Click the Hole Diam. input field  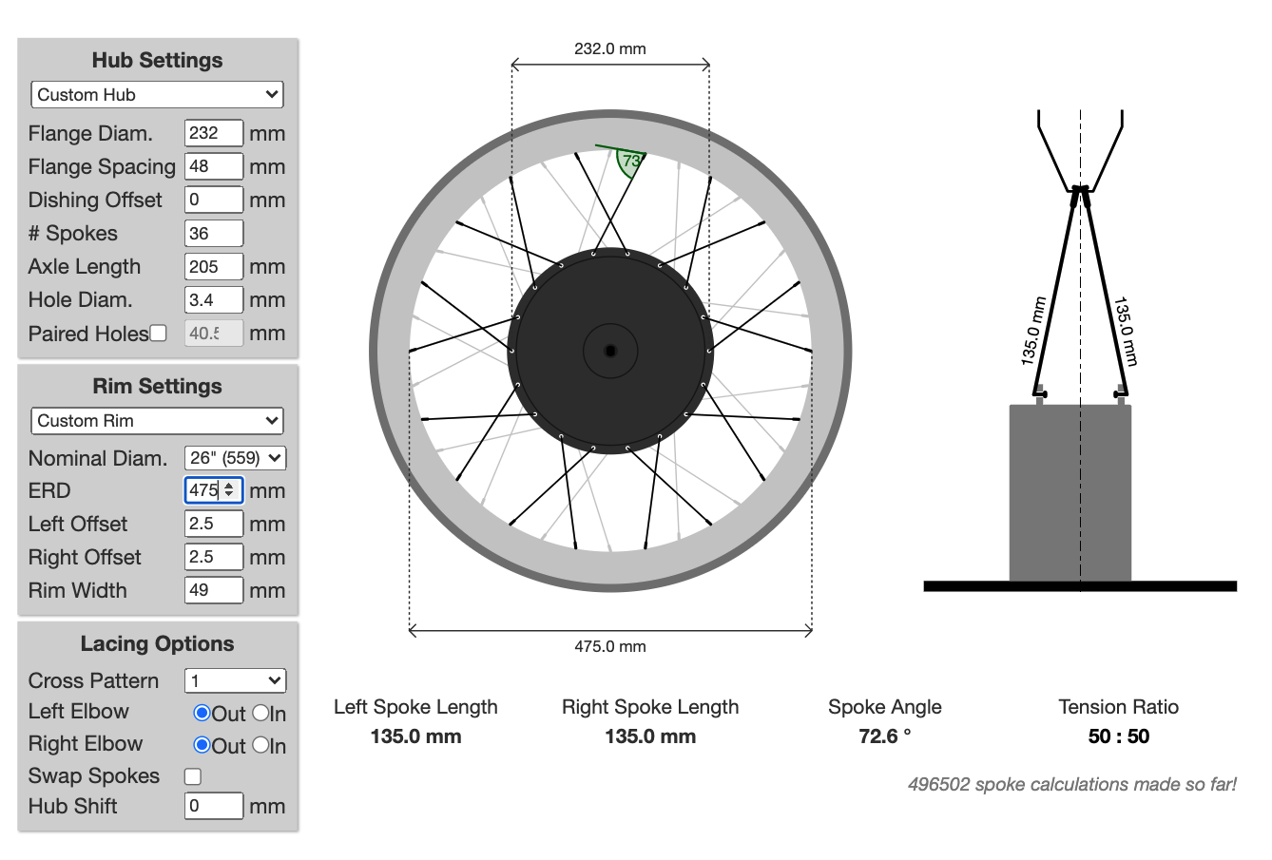click(x=214, y=299)
